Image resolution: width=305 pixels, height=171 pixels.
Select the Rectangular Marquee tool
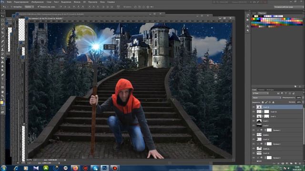2,20
